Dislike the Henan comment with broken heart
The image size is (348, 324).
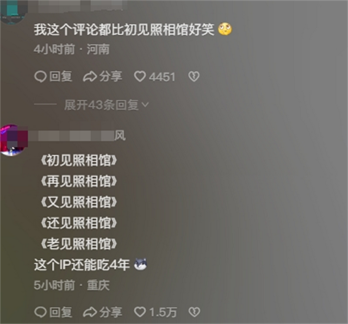(x=194, y=77)
